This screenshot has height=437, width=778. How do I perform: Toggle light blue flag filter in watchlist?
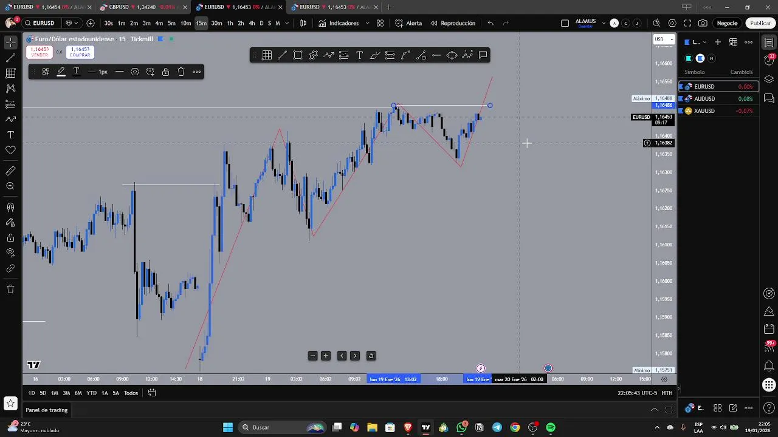[x=689, y=58]
